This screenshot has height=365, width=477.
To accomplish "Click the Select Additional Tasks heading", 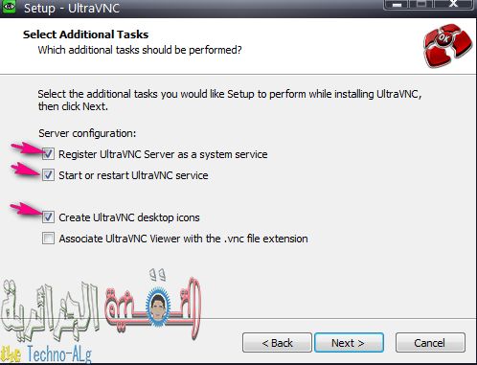I will [x=85, y=34].
